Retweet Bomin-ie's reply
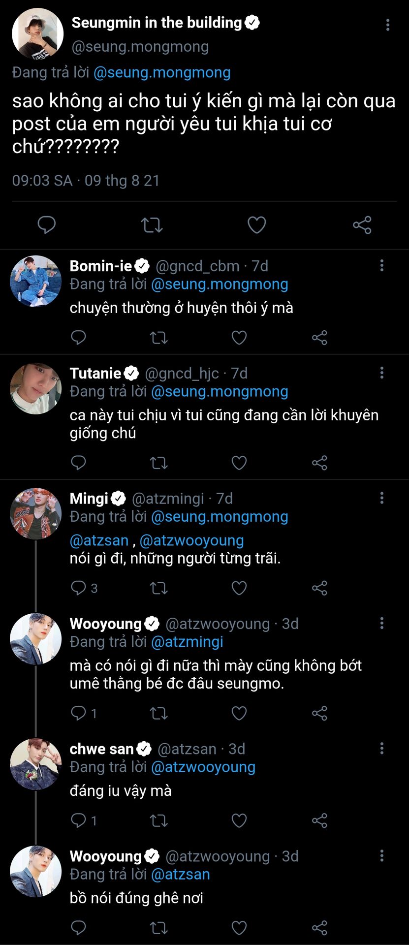The height and width of the screenshot is (945, 409). pyautogui.click(x=158, y=338)
